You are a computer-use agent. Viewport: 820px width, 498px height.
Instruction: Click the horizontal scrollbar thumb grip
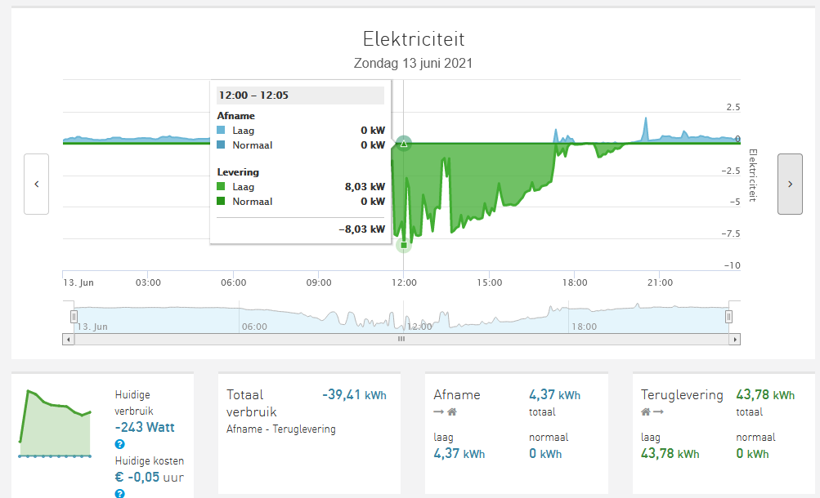coord(401,339)
